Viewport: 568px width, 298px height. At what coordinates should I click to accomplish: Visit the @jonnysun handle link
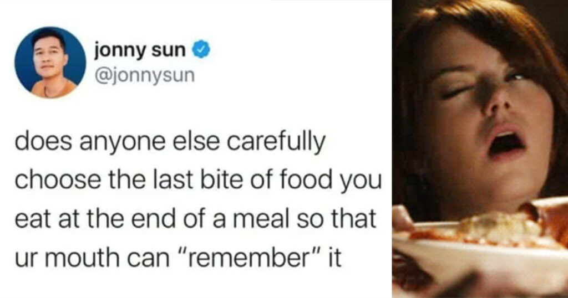pos(145,76)
